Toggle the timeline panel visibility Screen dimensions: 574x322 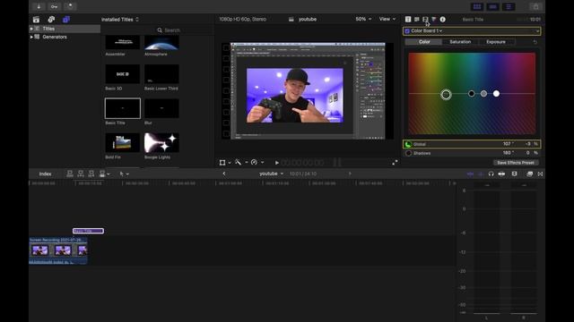click(492, 6)
